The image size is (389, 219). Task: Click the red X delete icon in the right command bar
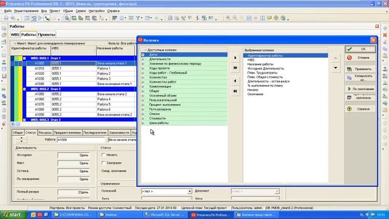385,35
